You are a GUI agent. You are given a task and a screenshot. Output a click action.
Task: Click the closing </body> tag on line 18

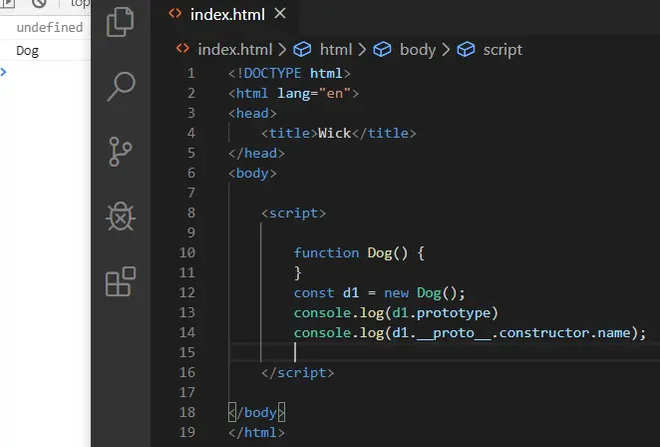256,412
